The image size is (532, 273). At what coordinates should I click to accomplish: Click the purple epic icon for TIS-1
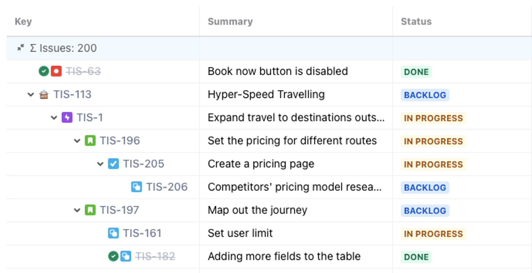pyautogui.click(x=67, y=117)
